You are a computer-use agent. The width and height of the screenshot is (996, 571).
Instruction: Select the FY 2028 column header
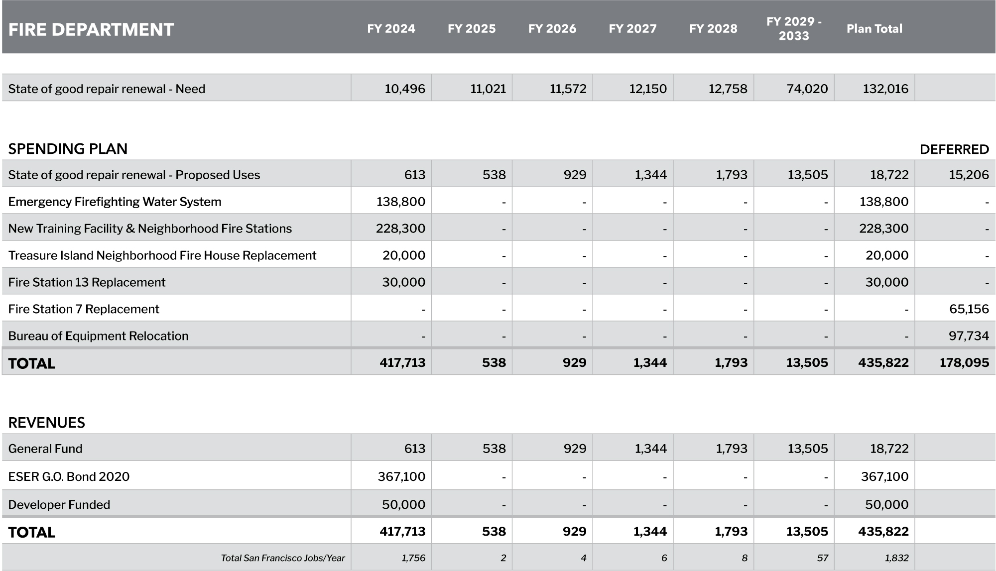[713, 29]
